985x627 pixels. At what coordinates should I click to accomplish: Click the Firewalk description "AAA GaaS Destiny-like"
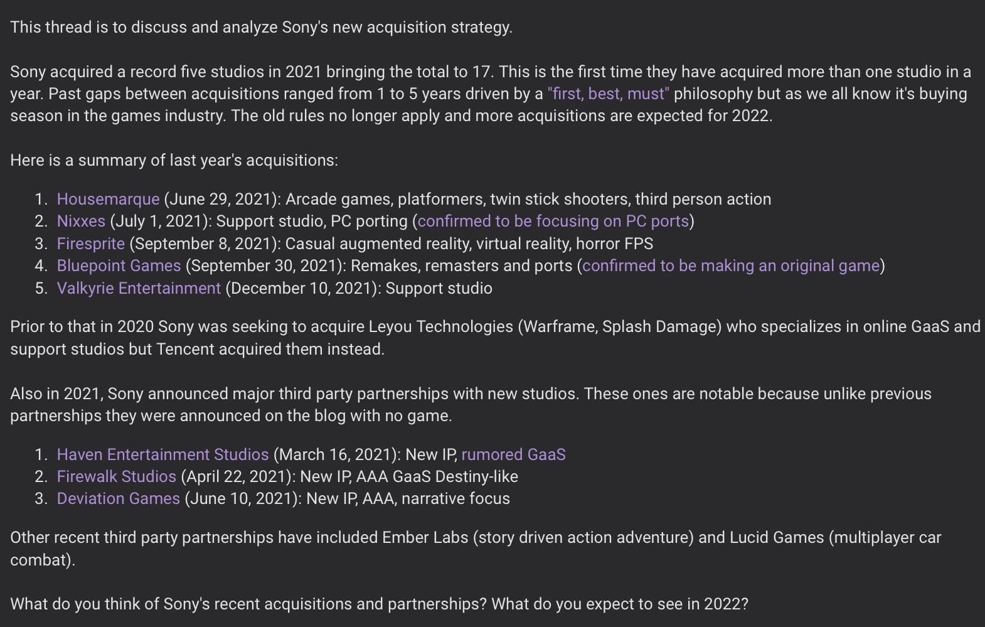pos(437,477)
